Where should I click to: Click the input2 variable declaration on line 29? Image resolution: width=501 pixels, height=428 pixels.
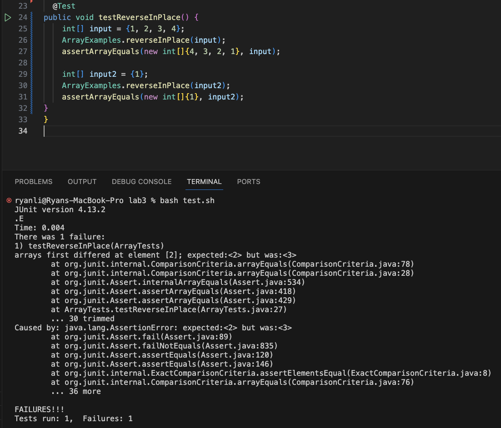[103, 74]
